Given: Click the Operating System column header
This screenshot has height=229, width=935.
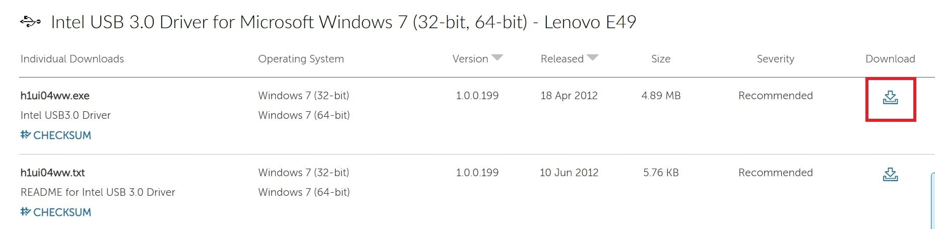Looking at the screenshot, I should pos(301,59).
